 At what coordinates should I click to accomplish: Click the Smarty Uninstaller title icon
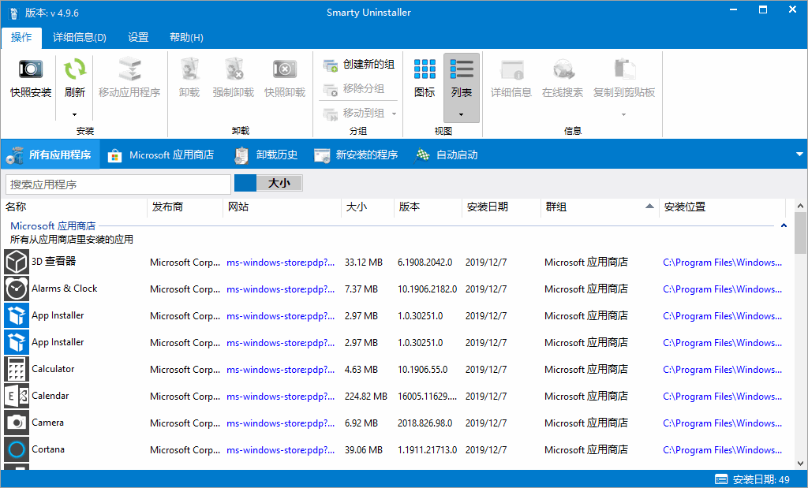[14, 13]
